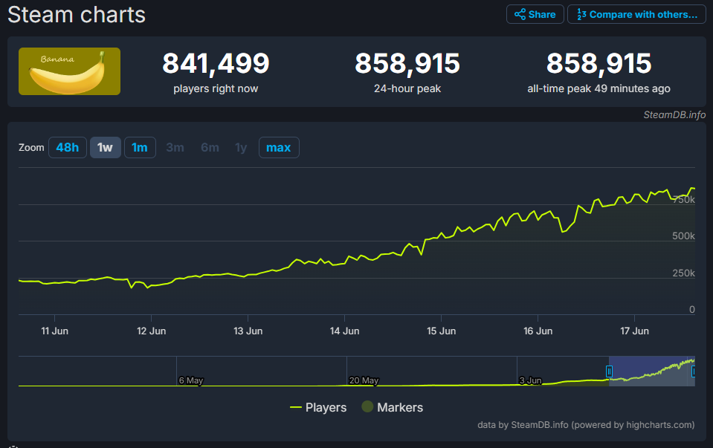Click the 14 Jun axis label

click(x=345, y=331)
